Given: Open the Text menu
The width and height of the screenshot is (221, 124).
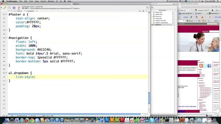Looking at the screenshot, I should 31,1.
